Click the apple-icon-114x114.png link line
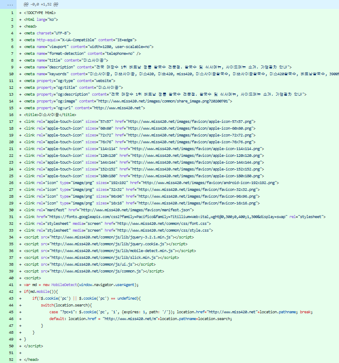 pyautogui.click(x=144, y=149)
